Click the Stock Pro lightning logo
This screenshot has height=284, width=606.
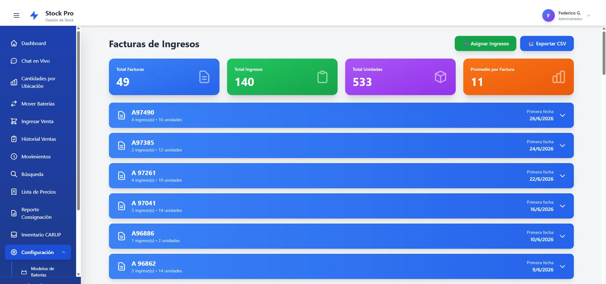(x=34, y=15)
